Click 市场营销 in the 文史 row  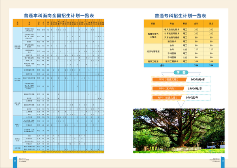(x=172, y=57)
